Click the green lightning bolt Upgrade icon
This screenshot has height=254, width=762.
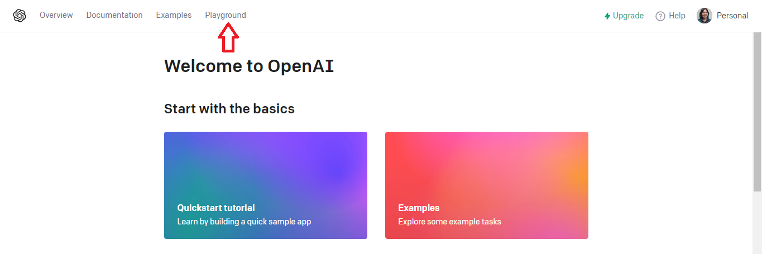coord(607,16)
